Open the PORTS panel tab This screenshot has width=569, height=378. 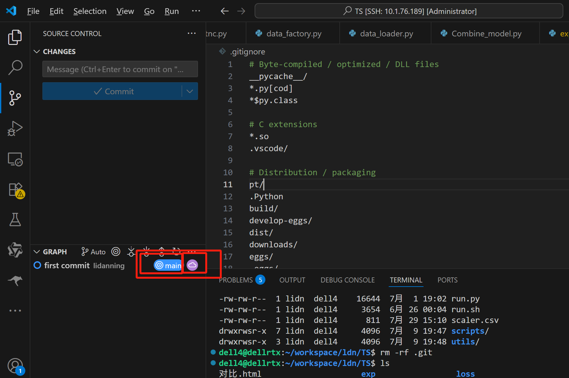coord(448,280)
